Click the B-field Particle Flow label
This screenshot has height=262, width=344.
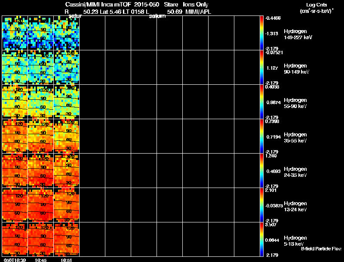click(321, 249)
